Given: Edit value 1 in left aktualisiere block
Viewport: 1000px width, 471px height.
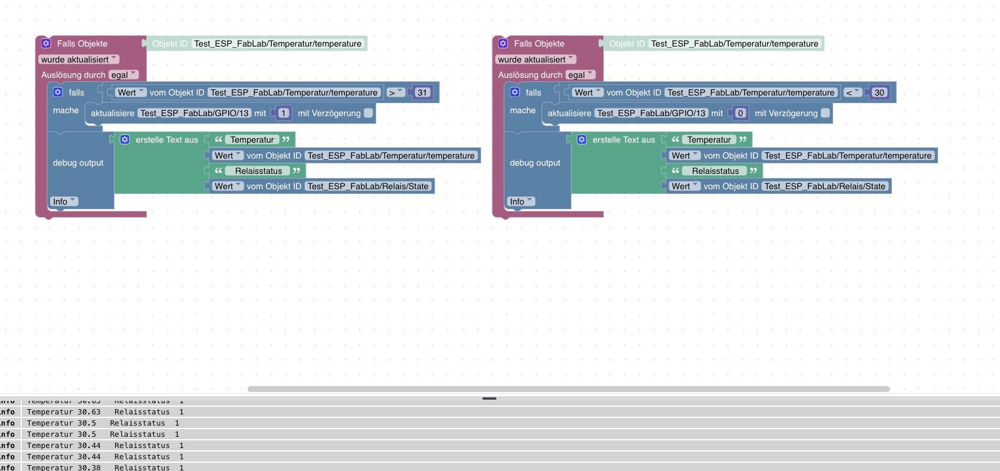Looking at the screenshot, I should pyautogui.click(x=284, y=113).
